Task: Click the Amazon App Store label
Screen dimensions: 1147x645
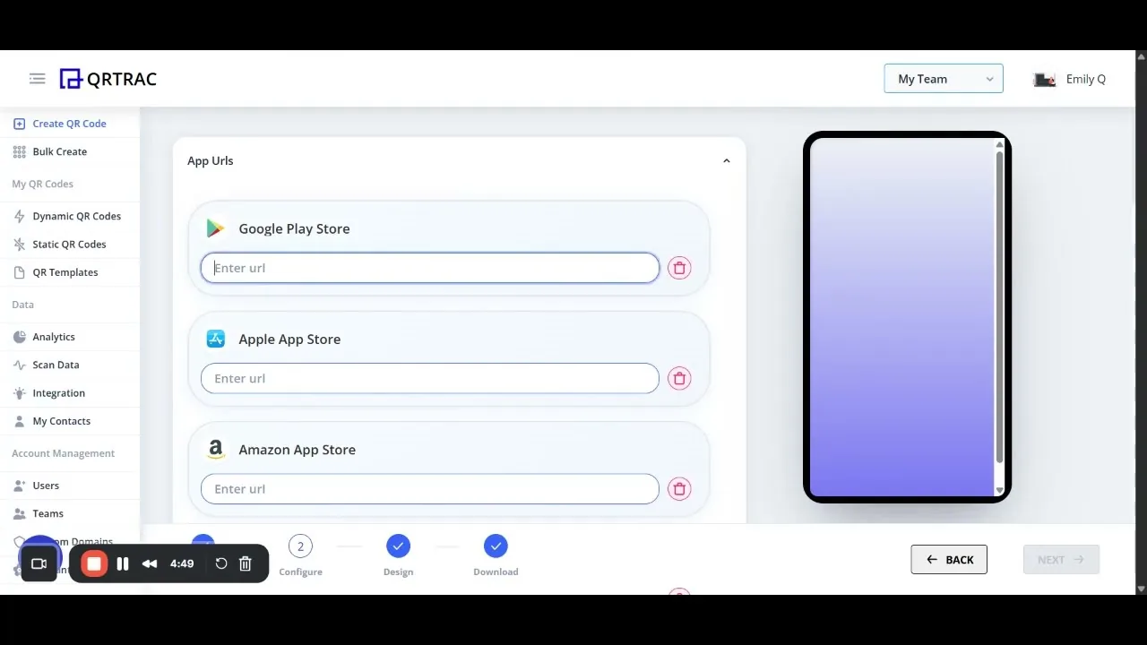Action: (297, 450)
